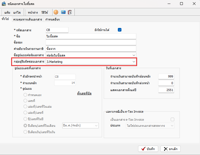Select the ปีเดือน/เลขที่ในเดือน radio button

[x=25, y=126]
